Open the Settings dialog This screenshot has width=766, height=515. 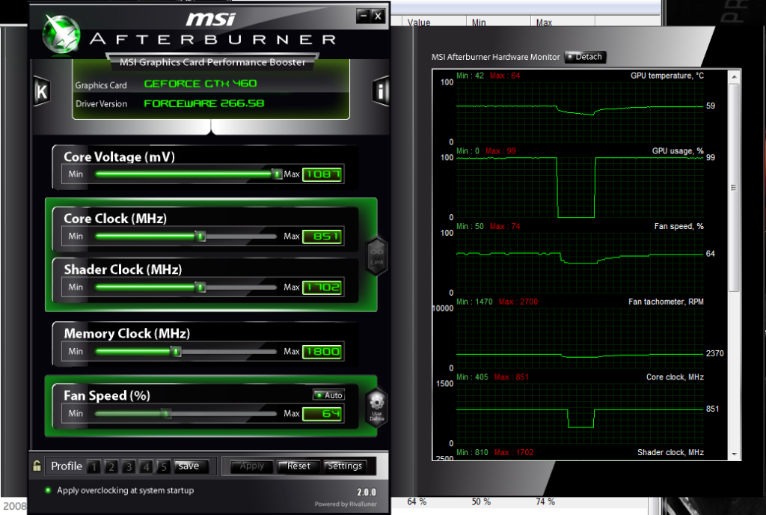coord(345,466)
